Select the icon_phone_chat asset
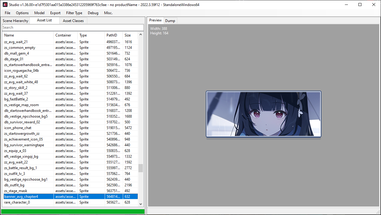 coord(70,128)
